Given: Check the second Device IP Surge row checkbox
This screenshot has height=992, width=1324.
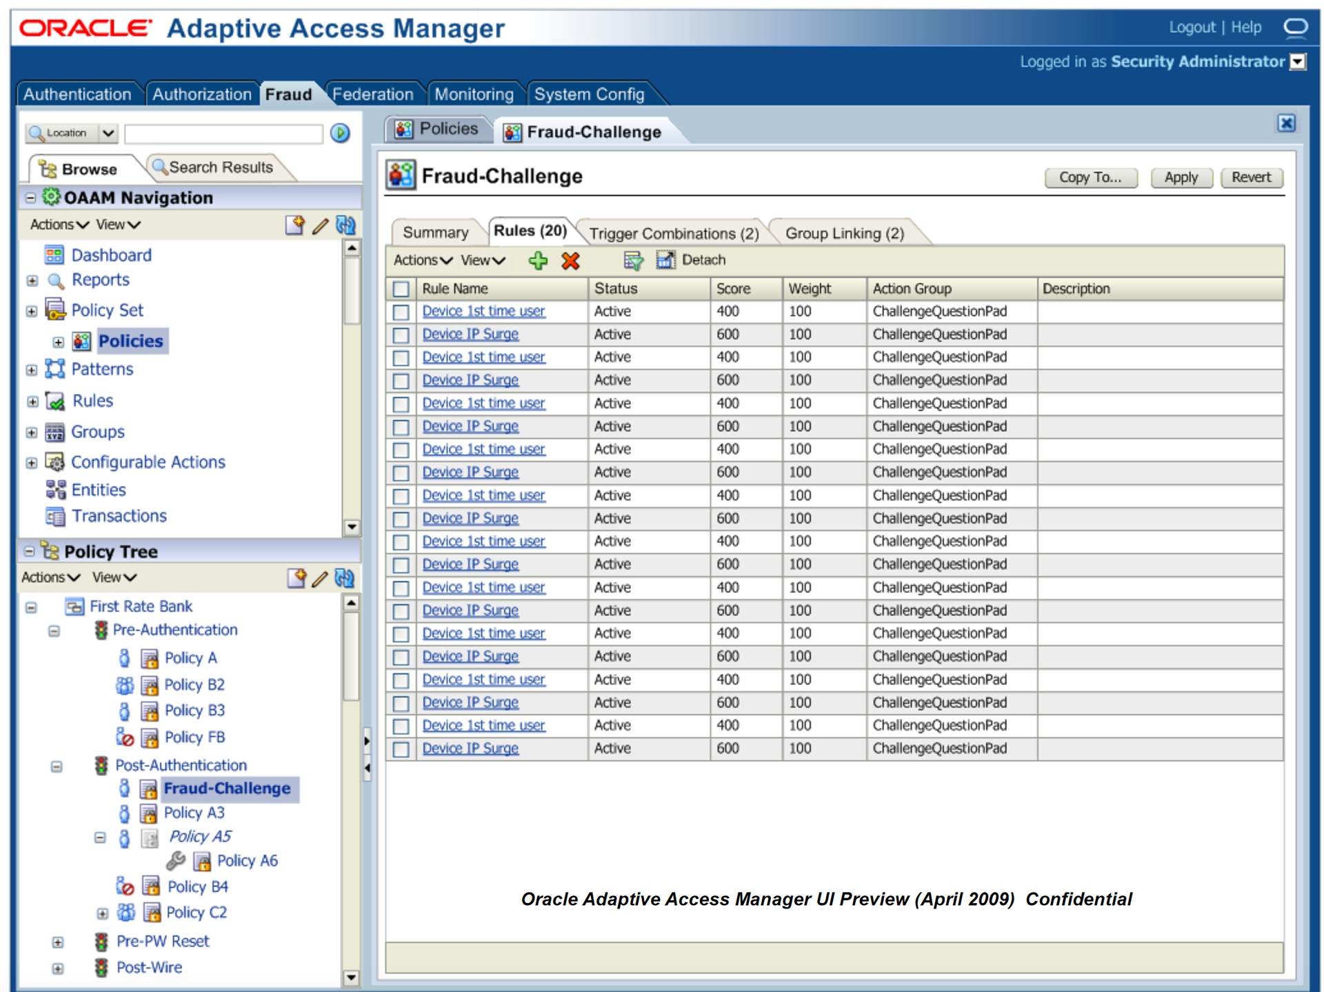Looking at the screenshot, I should [401, 381].
